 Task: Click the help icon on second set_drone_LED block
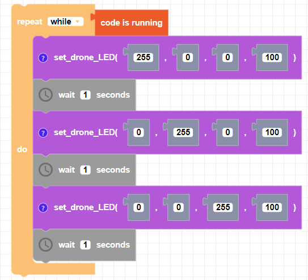pyautogui.click(x=43, y=133)
